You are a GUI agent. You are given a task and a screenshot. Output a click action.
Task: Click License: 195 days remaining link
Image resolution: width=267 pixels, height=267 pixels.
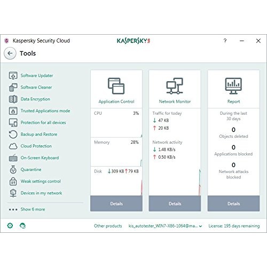coord(234,226)
